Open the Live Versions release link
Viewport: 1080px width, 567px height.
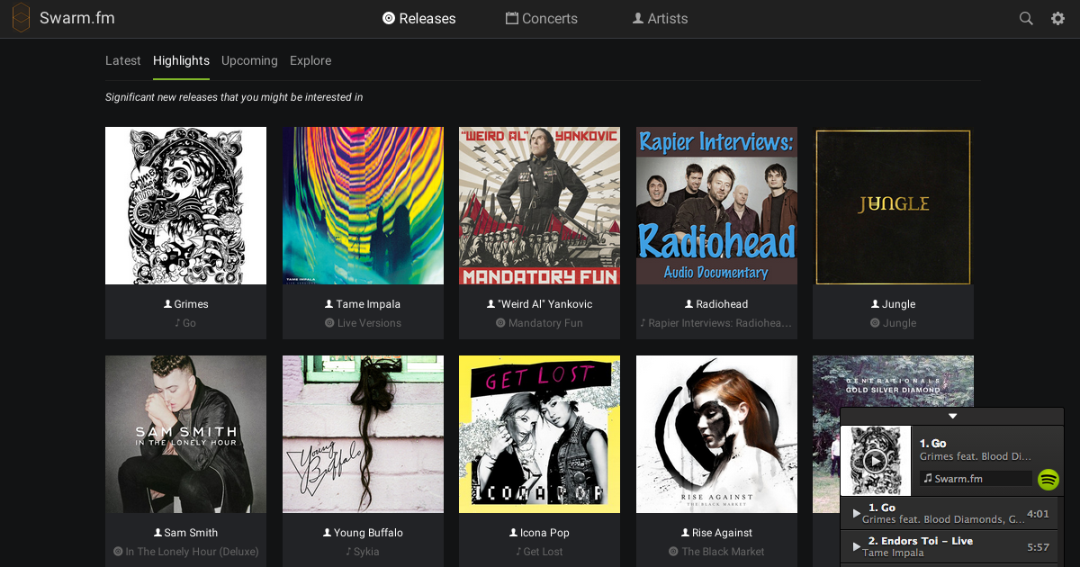[x=363, y=323]
